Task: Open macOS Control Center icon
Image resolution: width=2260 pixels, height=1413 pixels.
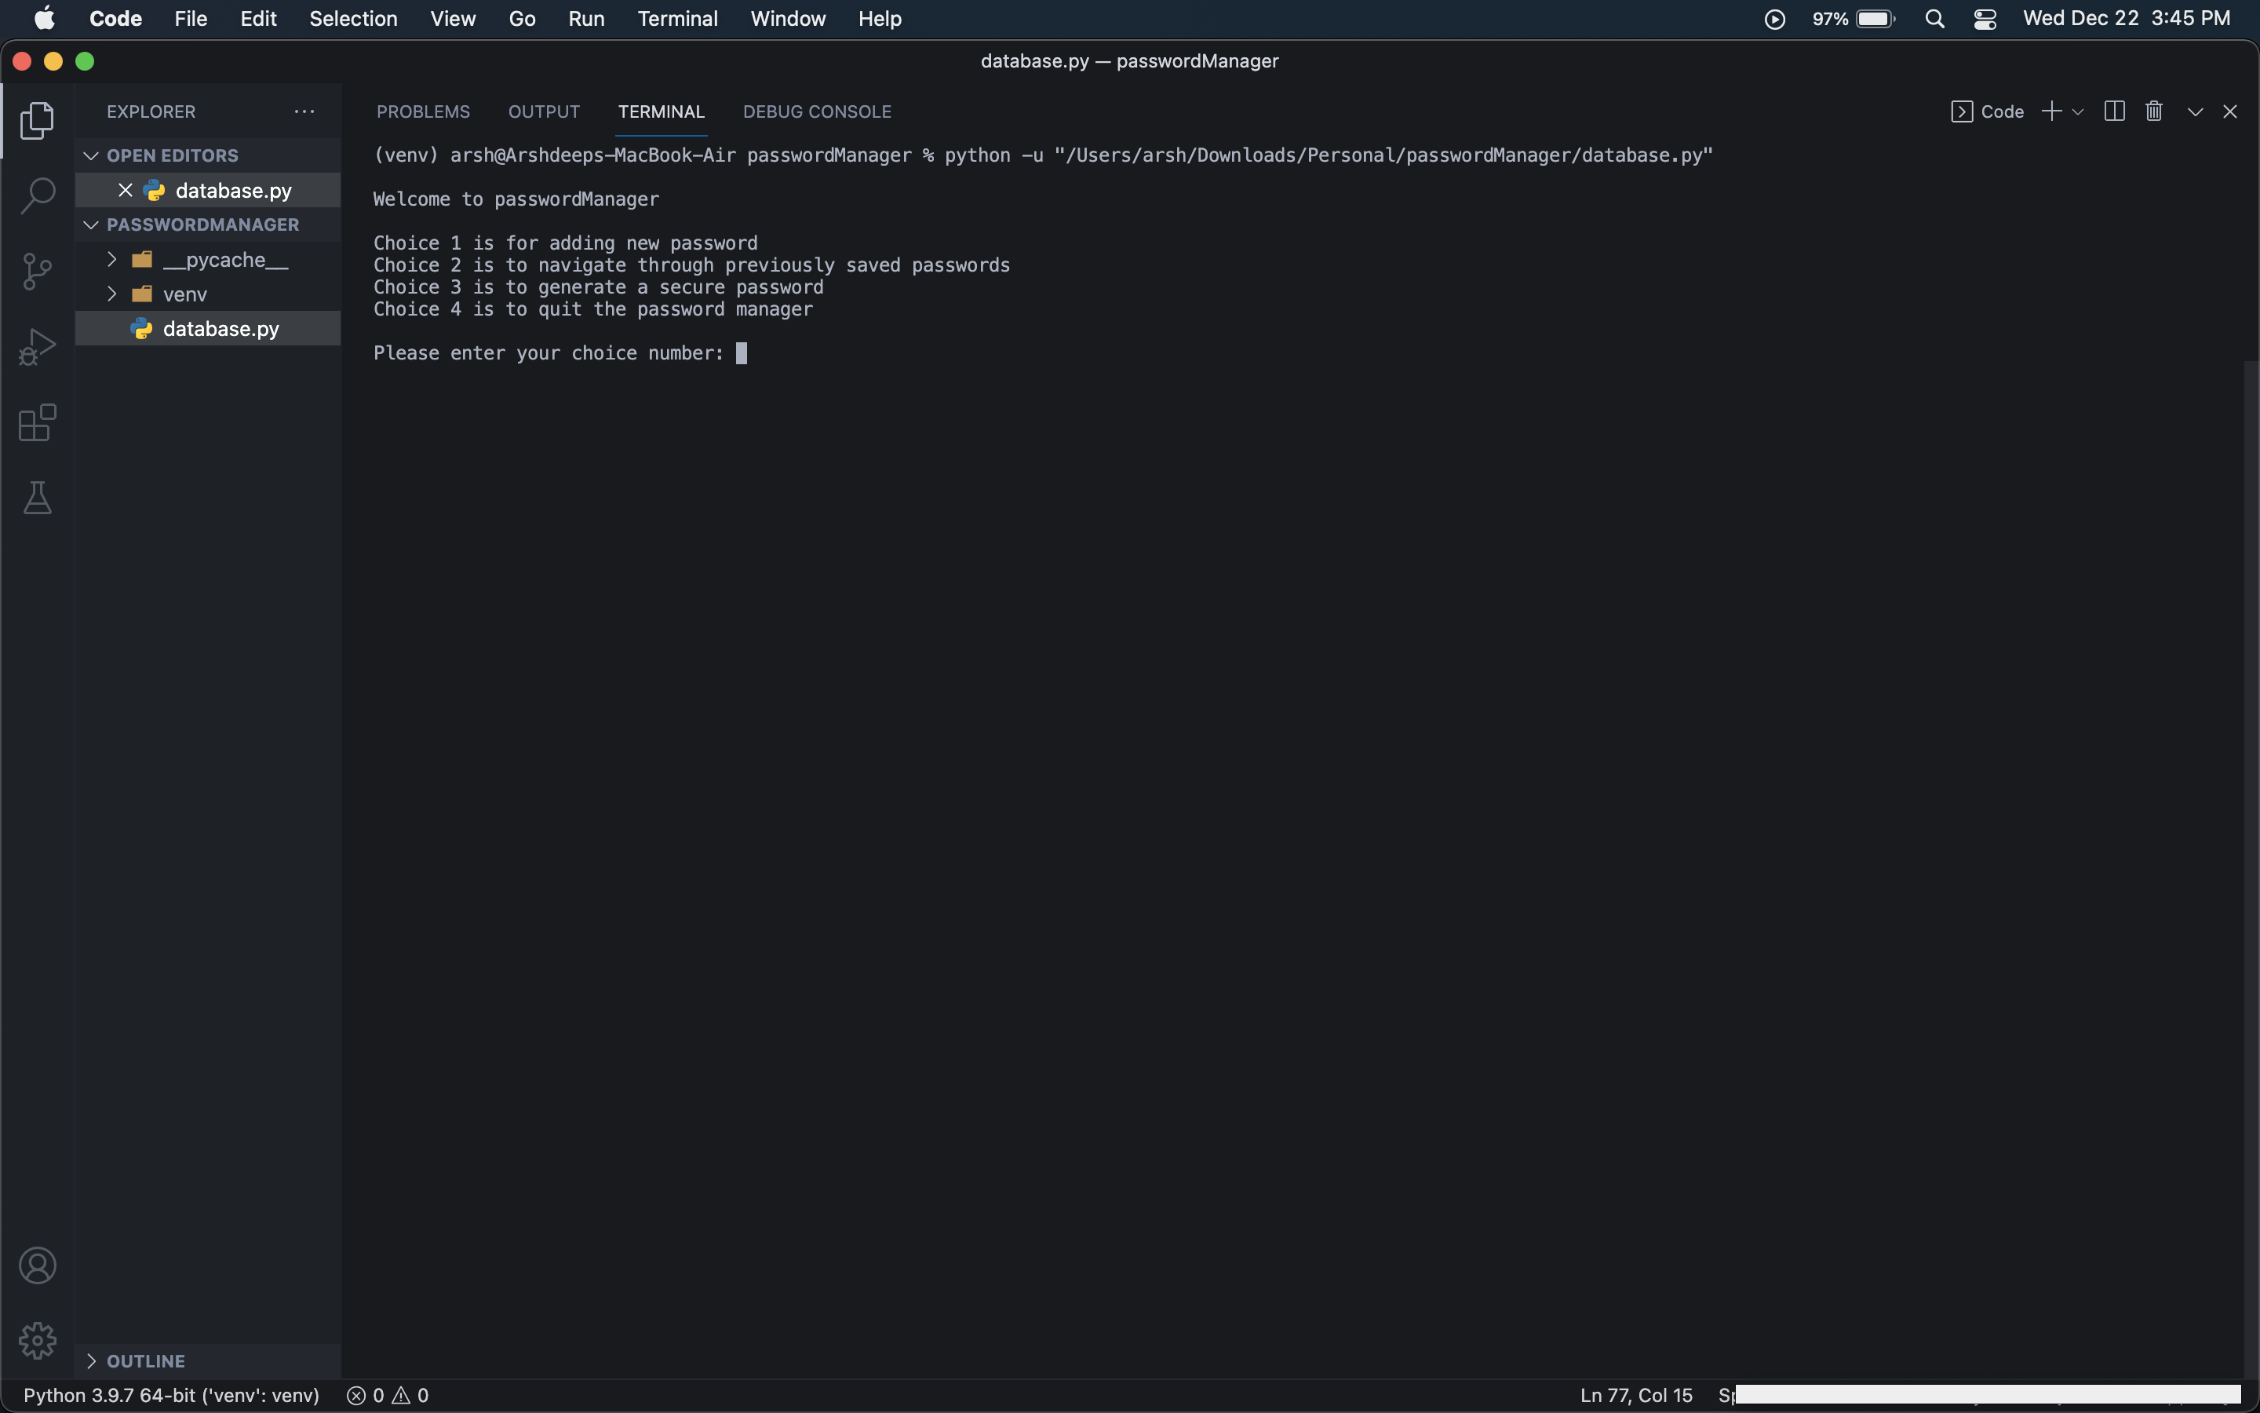Action: tap(1985, 19)
